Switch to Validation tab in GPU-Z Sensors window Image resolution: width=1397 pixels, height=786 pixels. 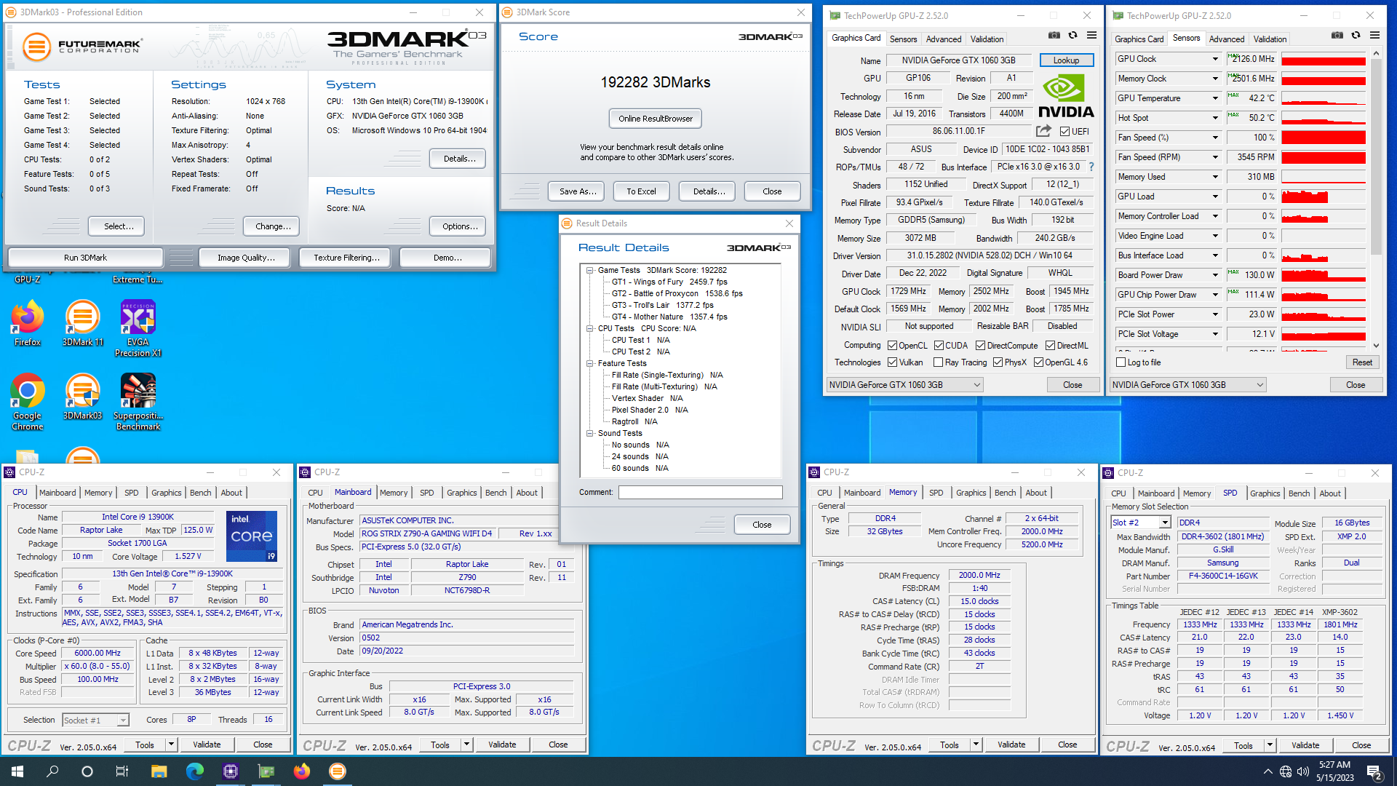tap(1270, 39)
